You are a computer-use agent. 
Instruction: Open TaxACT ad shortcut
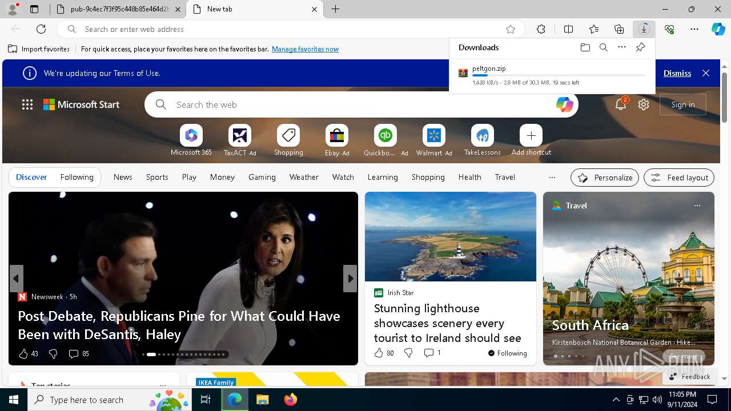pos(240,140)
